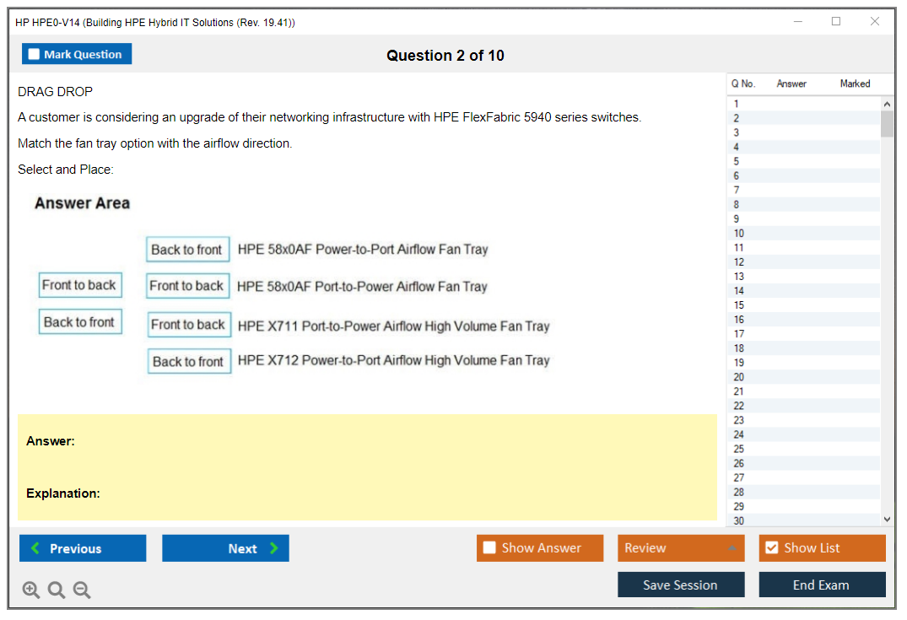Image resolution: width=907 pixels, height=620 pixels.
Task: Go to the Next question
Action: [225, 548]
